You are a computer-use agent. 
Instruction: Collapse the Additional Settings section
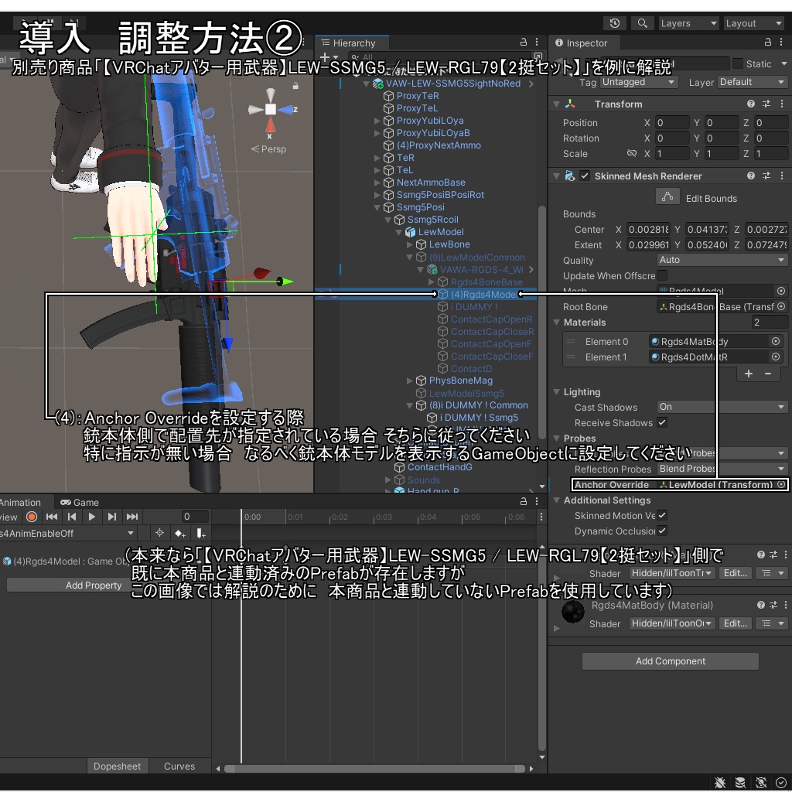click(557, 500)
